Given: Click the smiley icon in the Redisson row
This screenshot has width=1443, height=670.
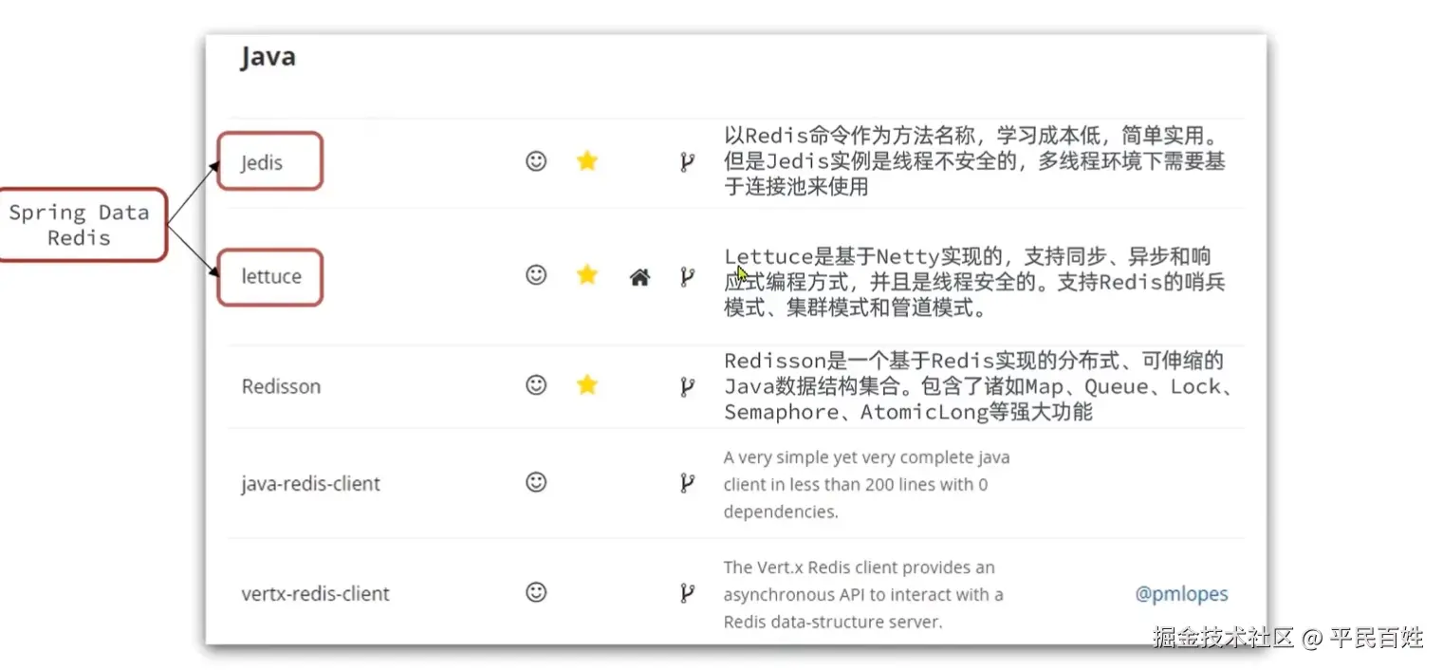Looking at the screenshot, I should 536,384.
